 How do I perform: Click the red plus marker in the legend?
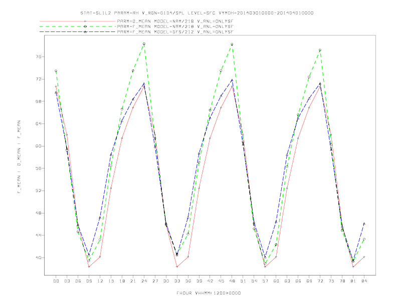click(x=85, y=21)
